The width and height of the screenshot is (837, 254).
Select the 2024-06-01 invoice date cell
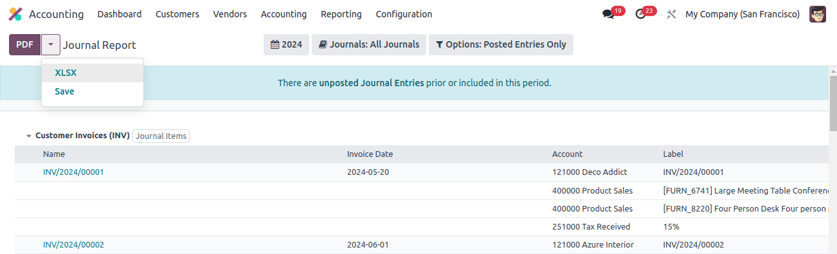tap(368, 245)
